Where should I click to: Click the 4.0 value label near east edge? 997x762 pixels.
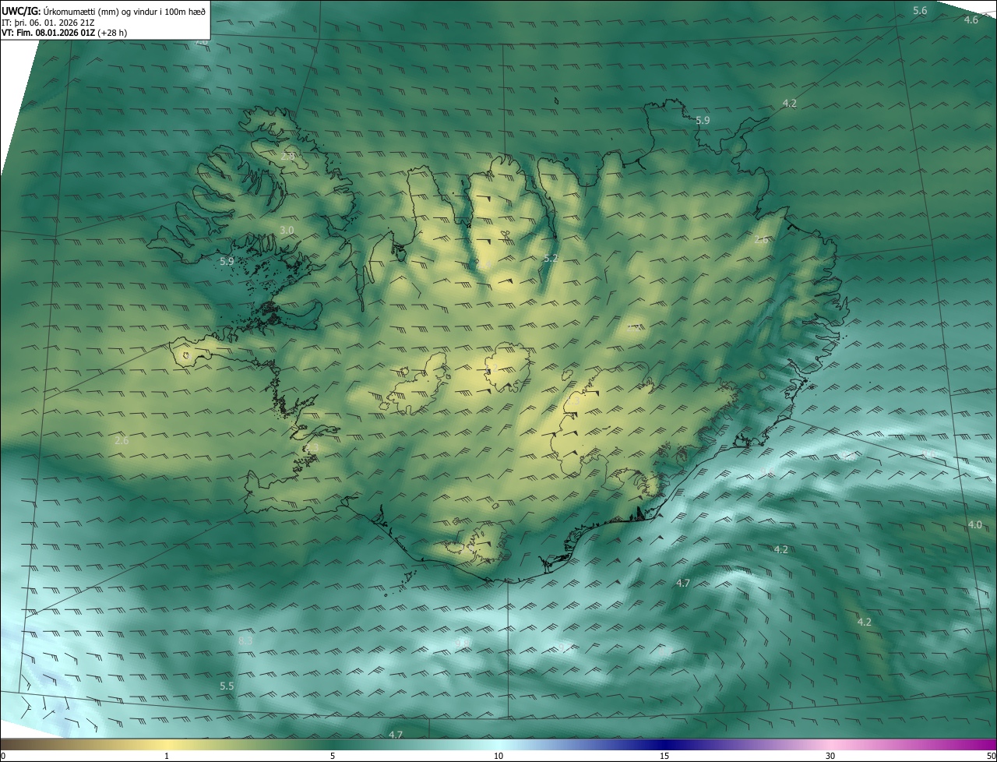click(x=974, y=524)
